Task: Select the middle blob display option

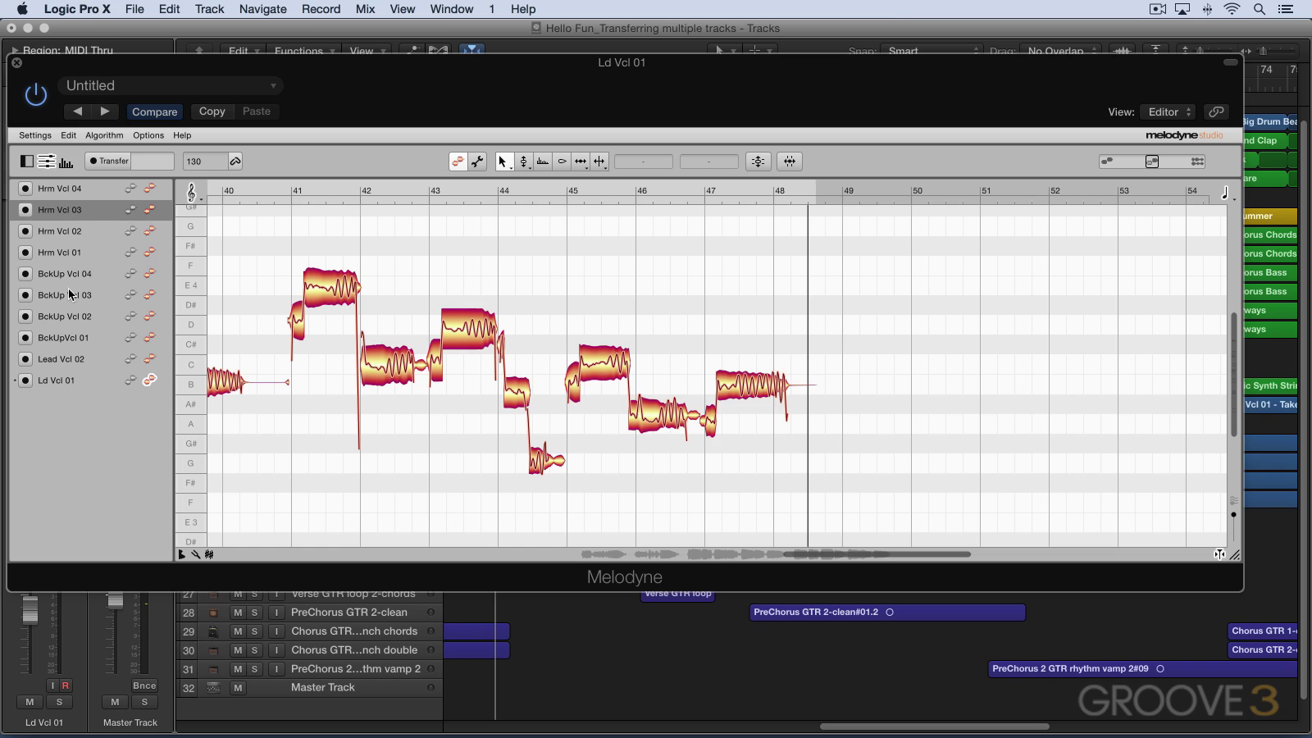Action: coord(1152,162)
